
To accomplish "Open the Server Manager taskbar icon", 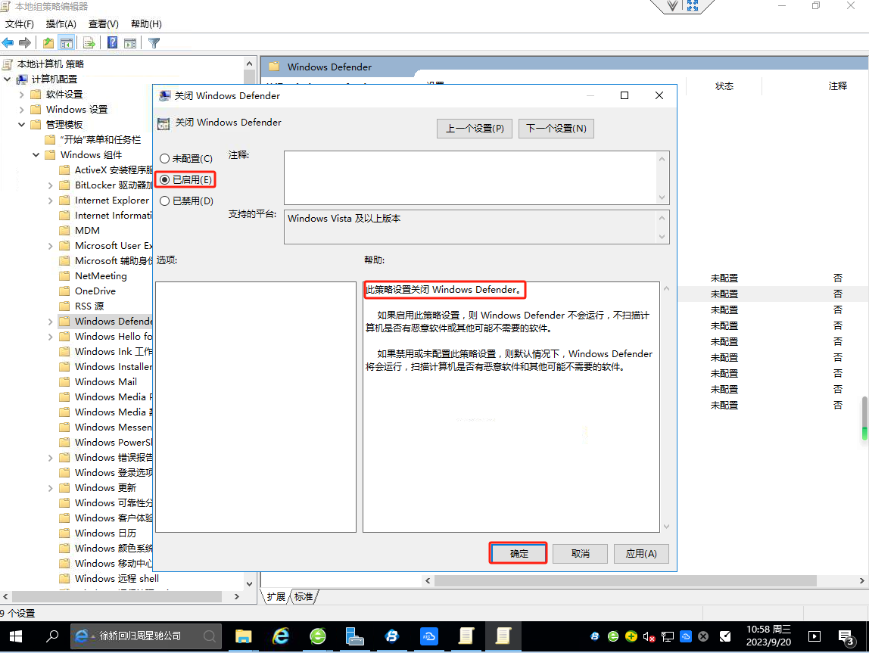I will click(x=354, y=636).
